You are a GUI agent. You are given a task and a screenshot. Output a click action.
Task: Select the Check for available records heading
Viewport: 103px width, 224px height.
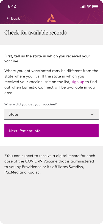pos(35,33)
